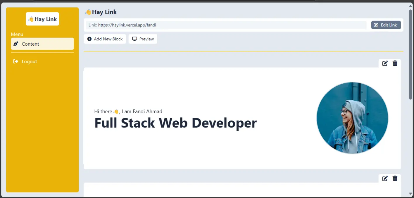Click the plus icon for Add New Block
The image size is (414, 198).
[x=89, y=39]
